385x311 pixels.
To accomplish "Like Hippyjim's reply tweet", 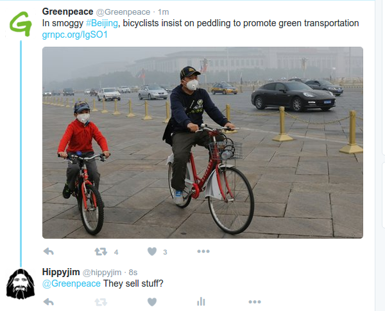I will [x=152, y=302].
